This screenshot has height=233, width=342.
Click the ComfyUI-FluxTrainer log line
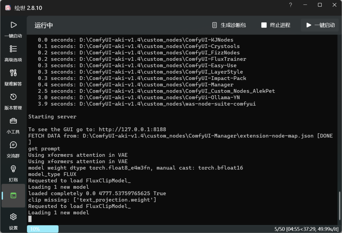click(142, 59)
